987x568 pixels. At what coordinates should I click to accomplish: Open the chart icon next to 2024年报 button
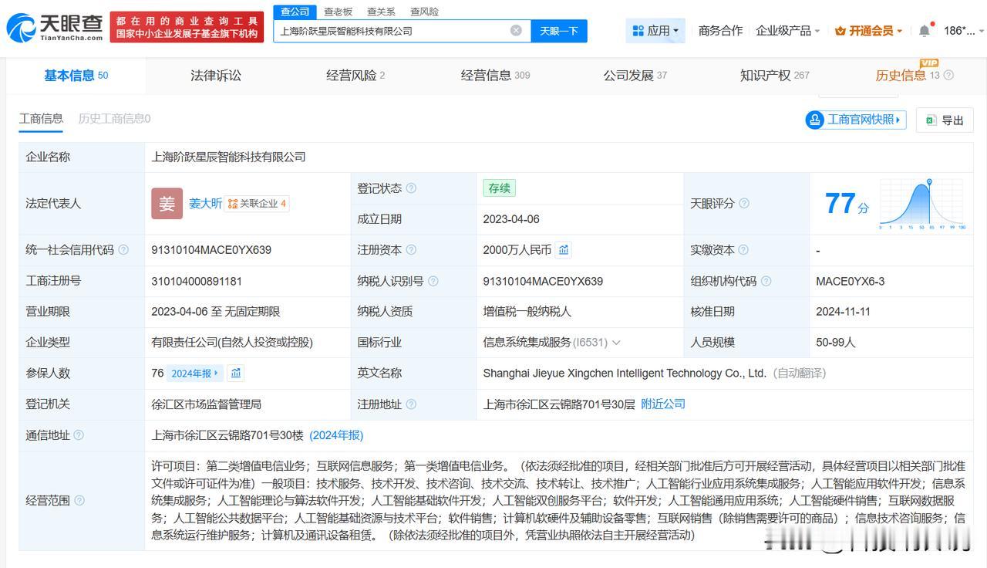click(236, 374)
